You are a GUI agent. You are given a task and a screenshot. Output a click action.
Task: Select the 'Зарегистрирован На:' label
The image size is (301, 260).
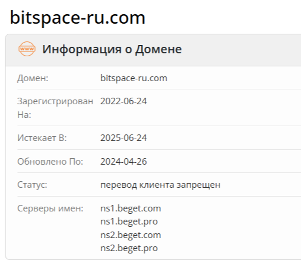coord(55,108)
